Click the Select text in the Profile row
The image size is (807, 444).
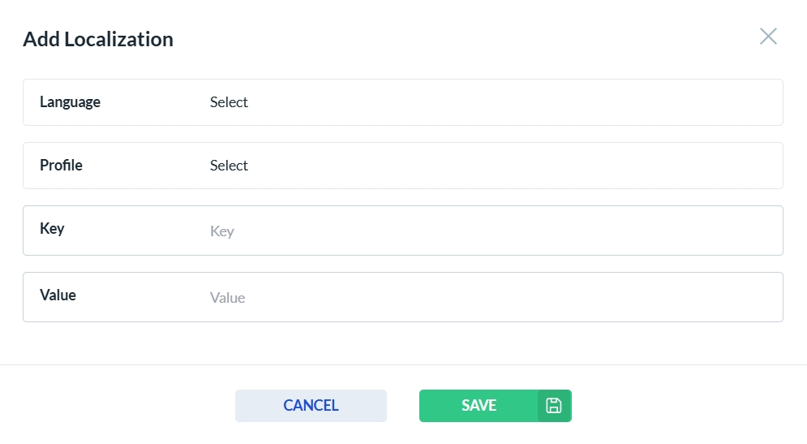[229, 166]
